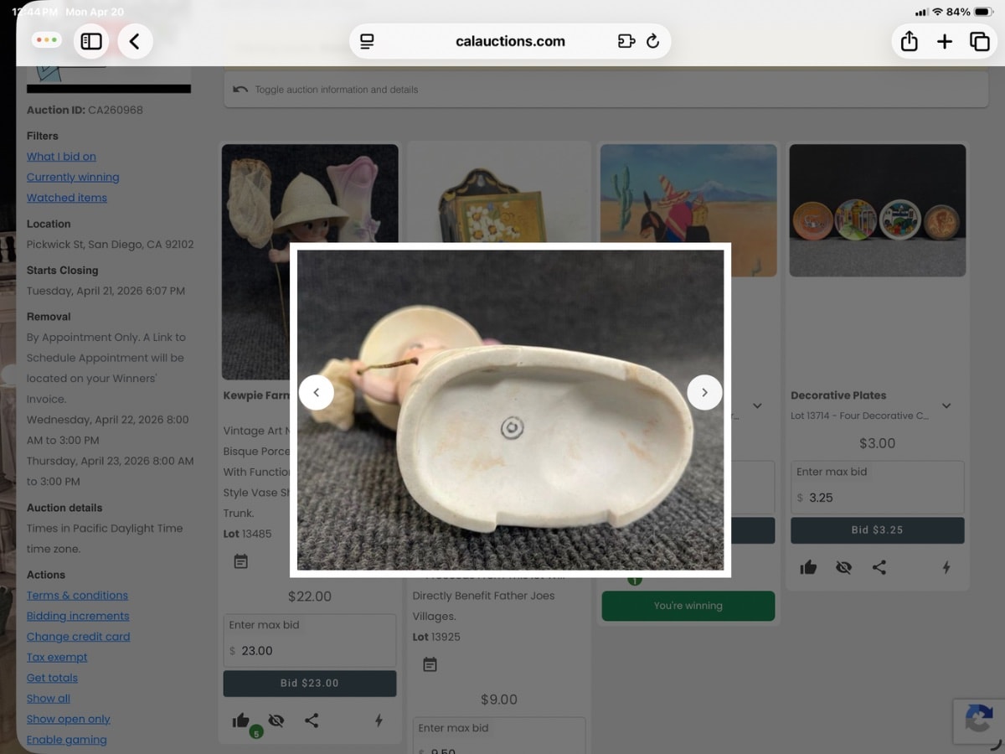Open a new tab with plus icon
Screen dimensions: 1005x754
click(x=945, y=41)
